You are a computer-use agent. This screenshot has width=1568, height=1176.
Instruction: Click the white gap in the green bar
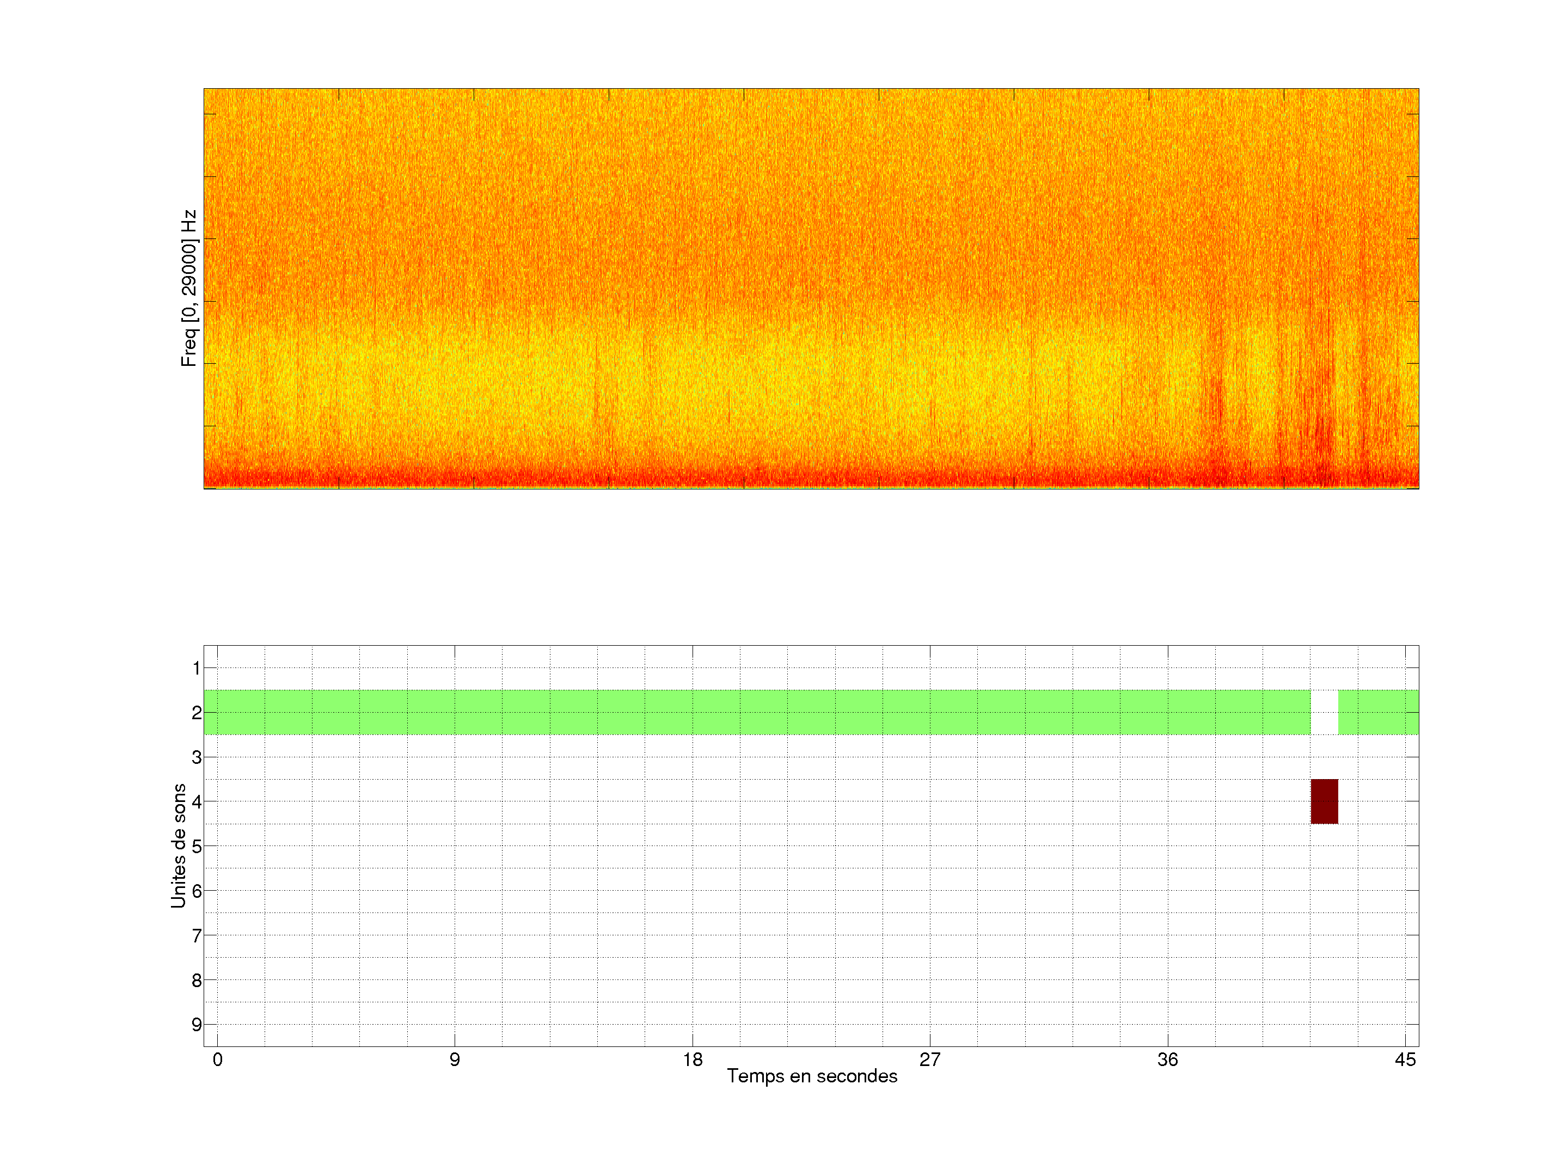point(1324,712)
